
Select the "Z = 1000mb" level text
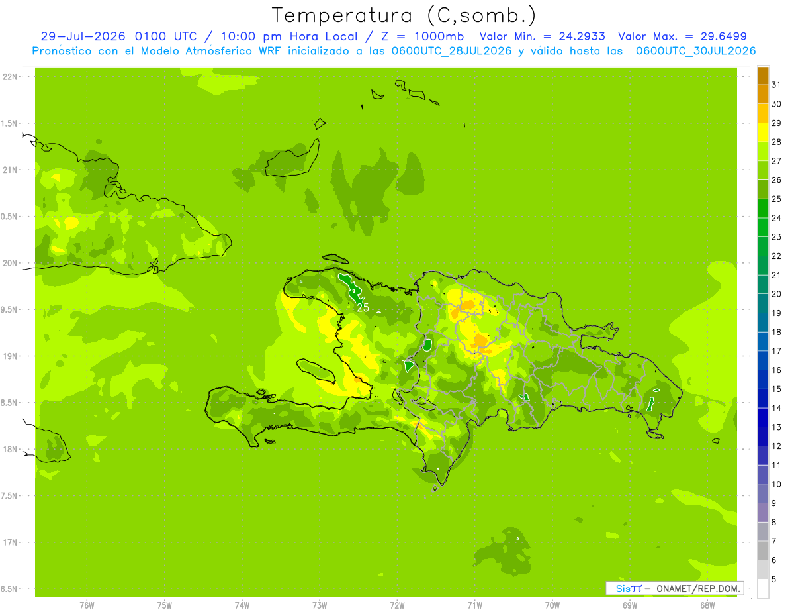tap(422, 36)
